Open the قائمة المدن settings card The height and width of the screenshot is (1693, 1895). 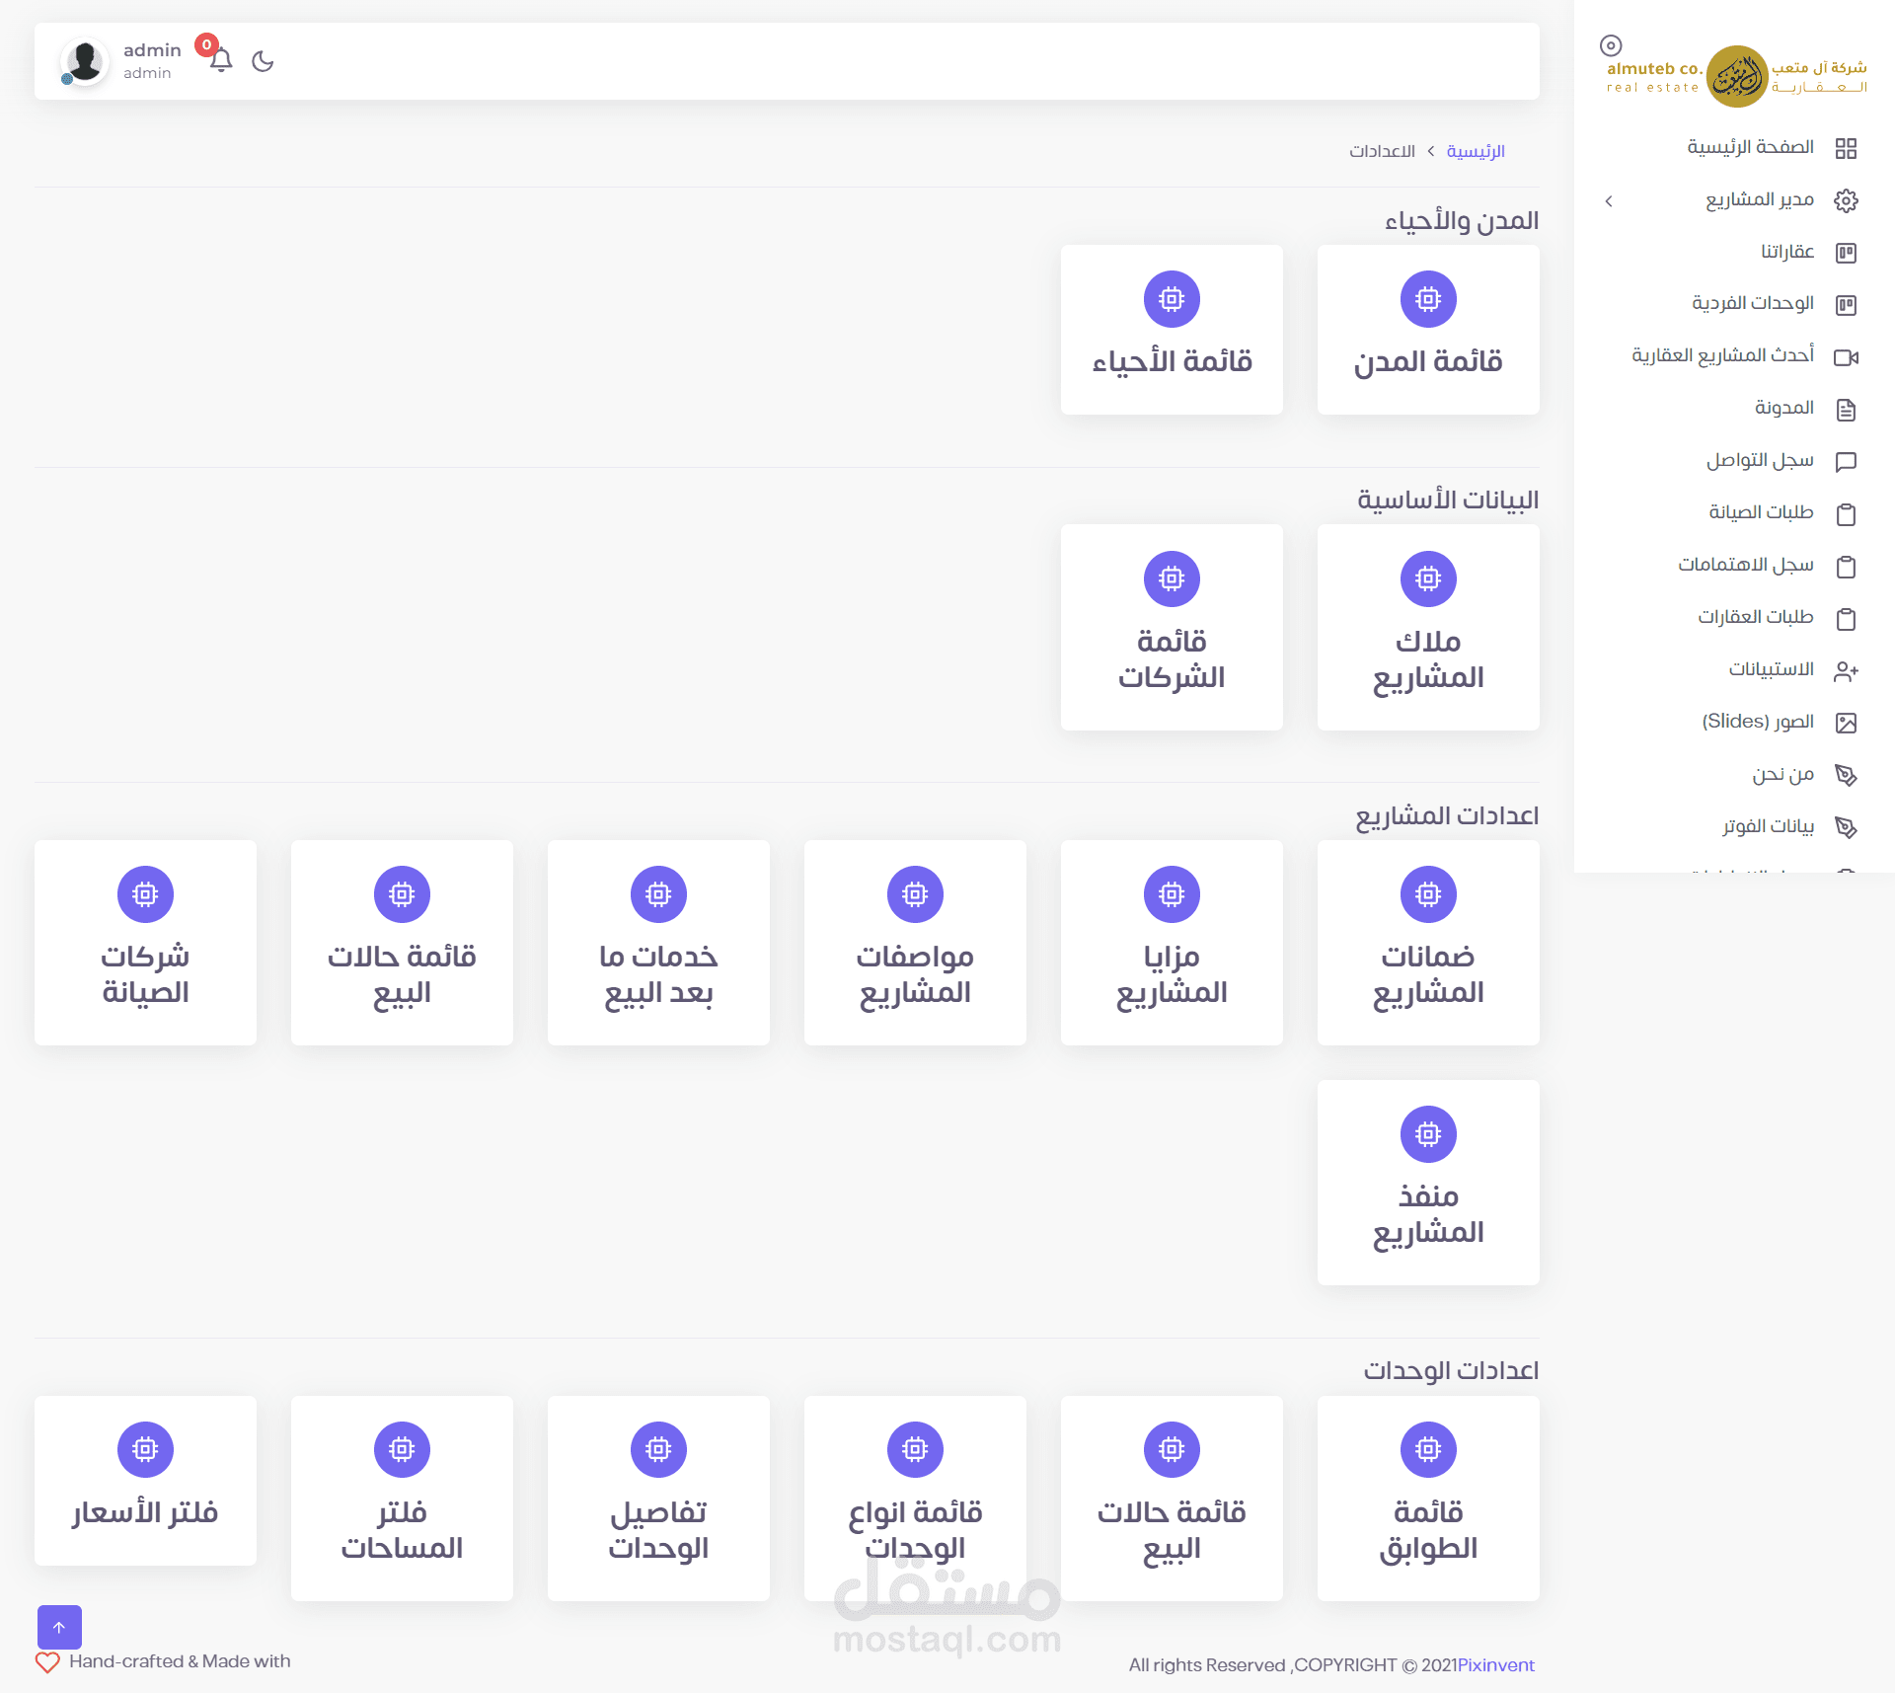click(x=1427, y=330)
